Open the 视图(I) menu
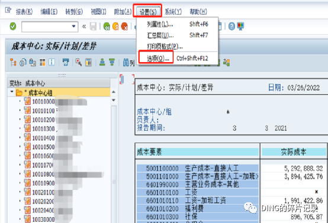The width and height of the screenshot is (328, 223). pyautogui.click(x=98, y=12)
